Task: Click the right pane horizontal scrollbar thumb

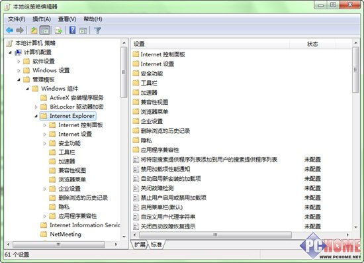Action: pos(215,235)
